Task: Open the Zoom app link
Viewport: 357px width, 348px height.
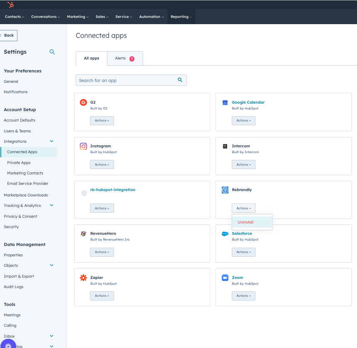Action: click(x=238, y=277)
